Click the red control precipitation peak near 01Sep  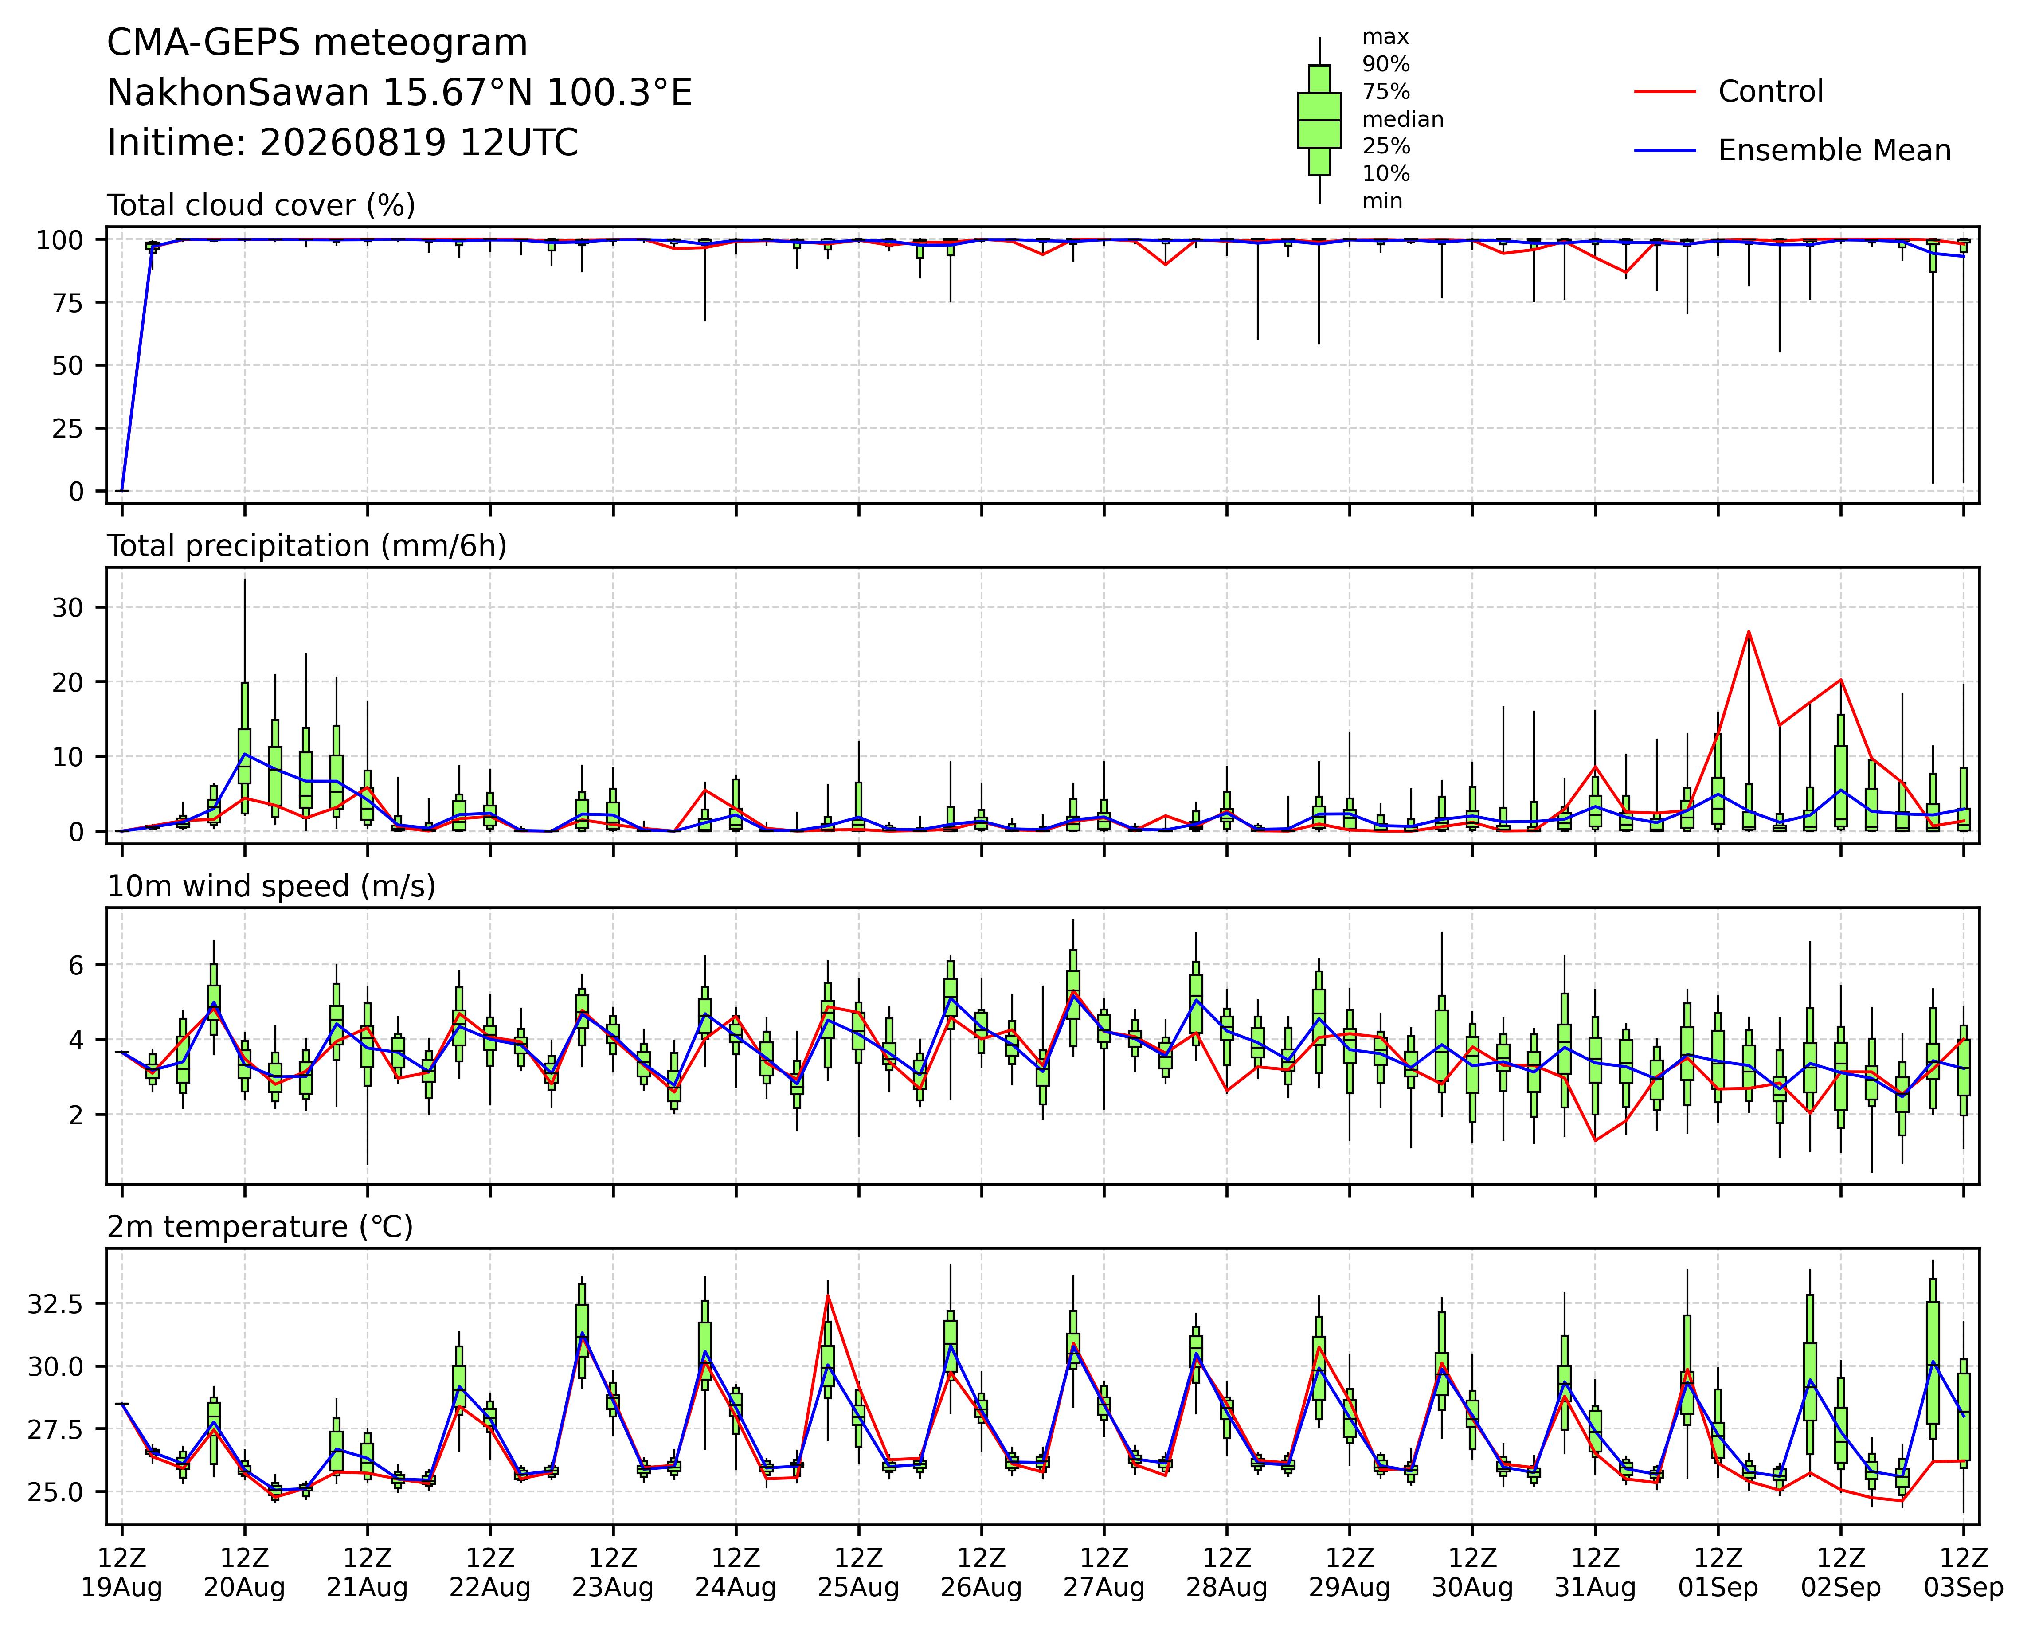(x=1749, y=631)
